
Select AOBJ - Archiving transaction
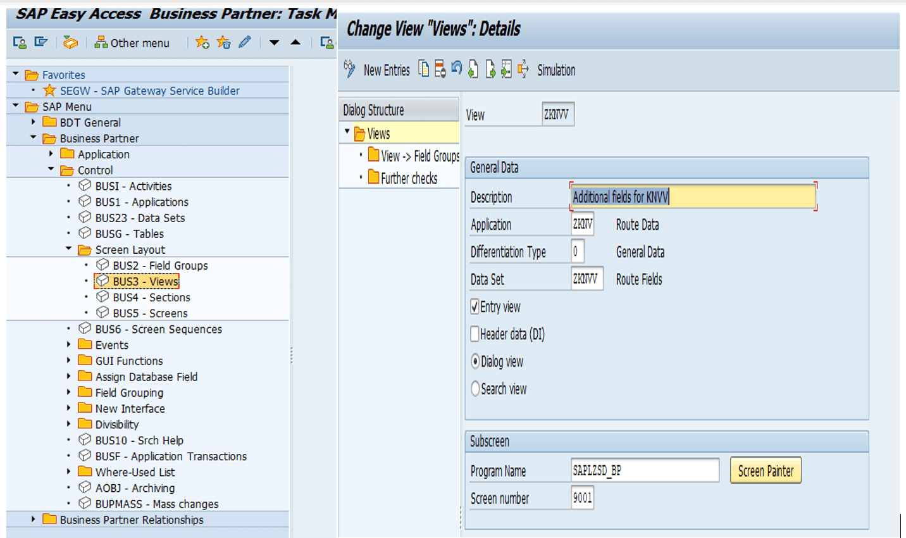point(135,488)
